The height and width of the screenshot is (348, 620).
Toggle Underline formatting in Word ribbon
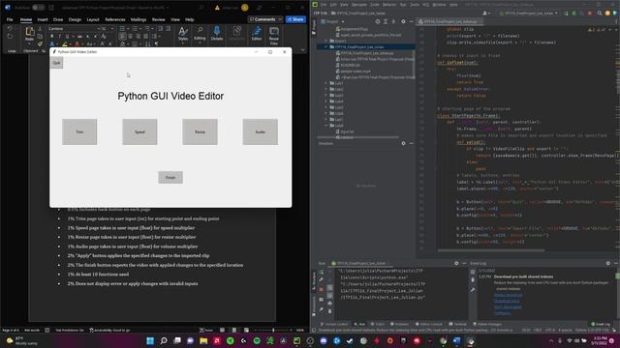click(x=67, y=37)
